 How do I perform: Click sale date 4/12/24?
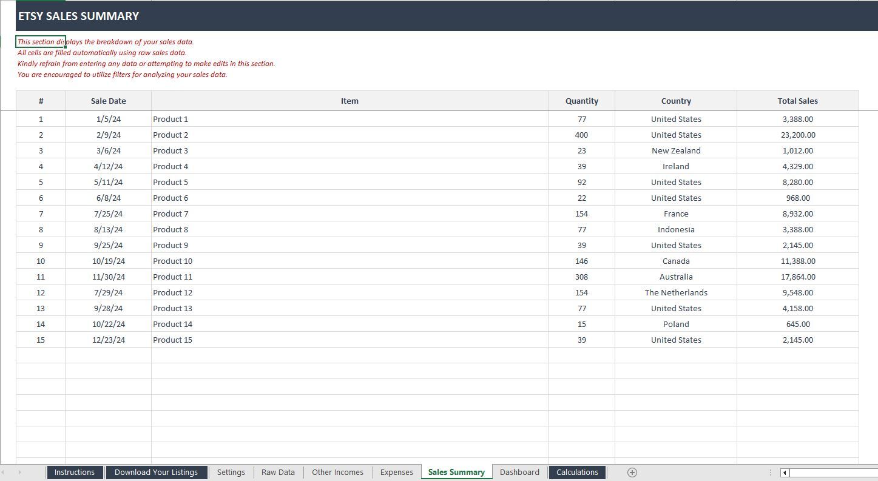(x=108, y=167)
